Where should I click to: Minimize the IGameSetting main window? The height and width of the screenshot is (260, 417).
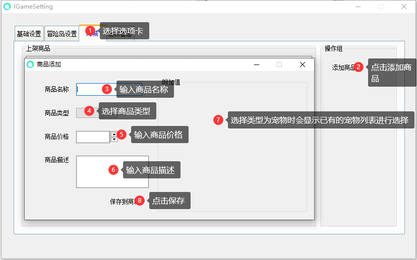click(x=358, y=7)
